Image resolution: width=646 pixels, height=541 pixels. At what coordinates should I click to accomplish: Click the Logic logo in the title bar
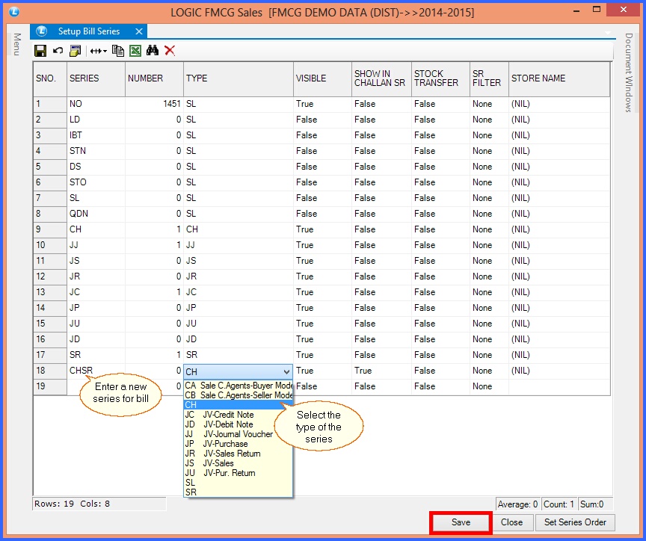(14, 11)
